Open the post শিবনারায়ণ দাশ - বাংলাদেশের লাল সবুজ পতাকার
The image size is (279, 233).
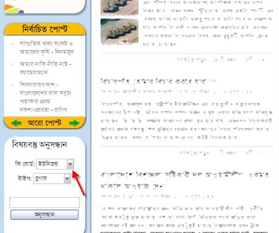45,97
